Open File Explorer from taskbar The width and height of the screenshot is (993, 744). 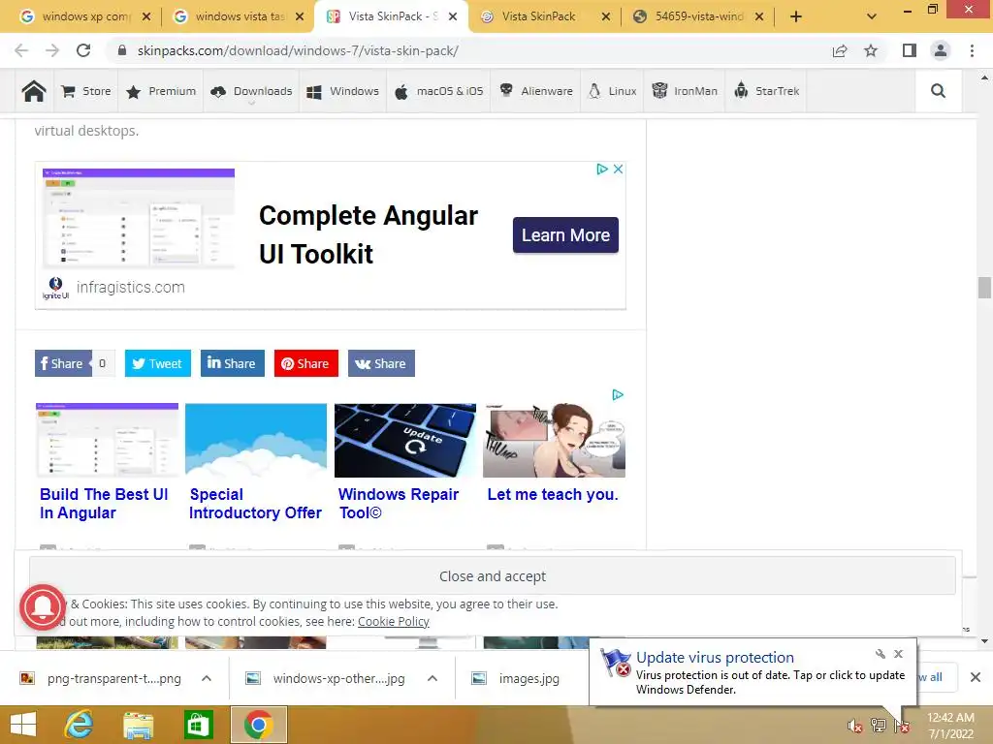click(138, 725)
